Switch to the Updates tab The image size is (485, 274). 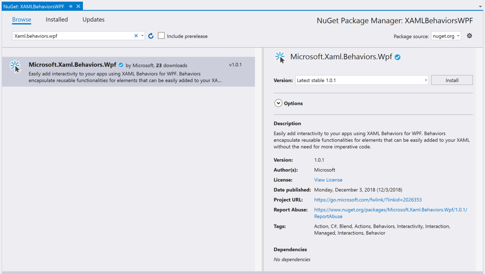(94, 19)
